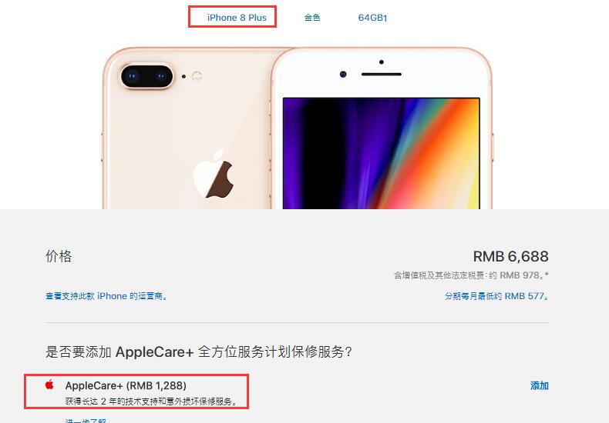The image size is (609, 423).
Task: Click 添加 to add AppleCare+
Action: pyautogui.click(x=540, y=385)
